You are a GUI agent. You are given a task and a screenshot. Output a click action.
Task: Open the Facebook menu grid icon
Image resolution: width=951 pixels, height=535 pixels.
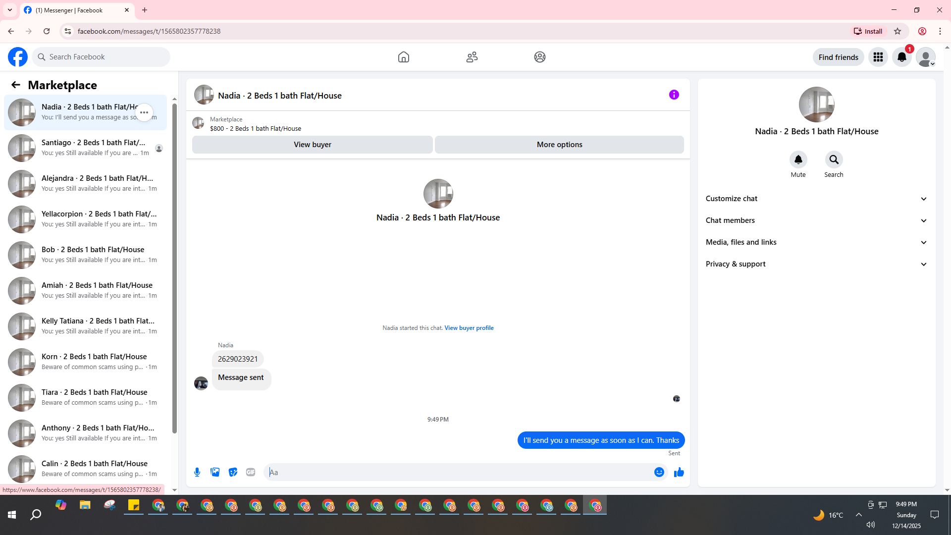click(878, 57)
